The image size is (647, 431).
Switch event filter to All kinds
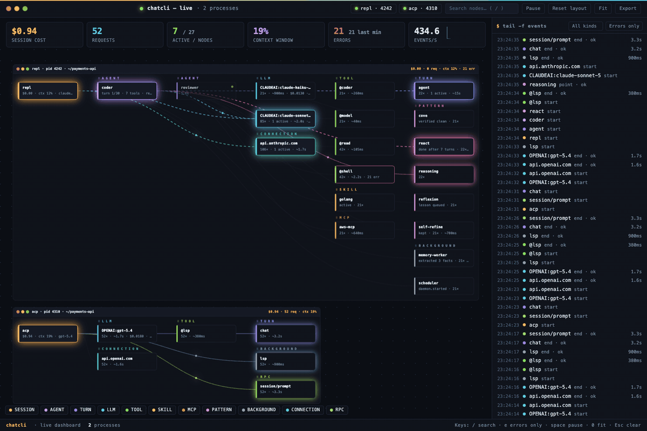[584, 26]
